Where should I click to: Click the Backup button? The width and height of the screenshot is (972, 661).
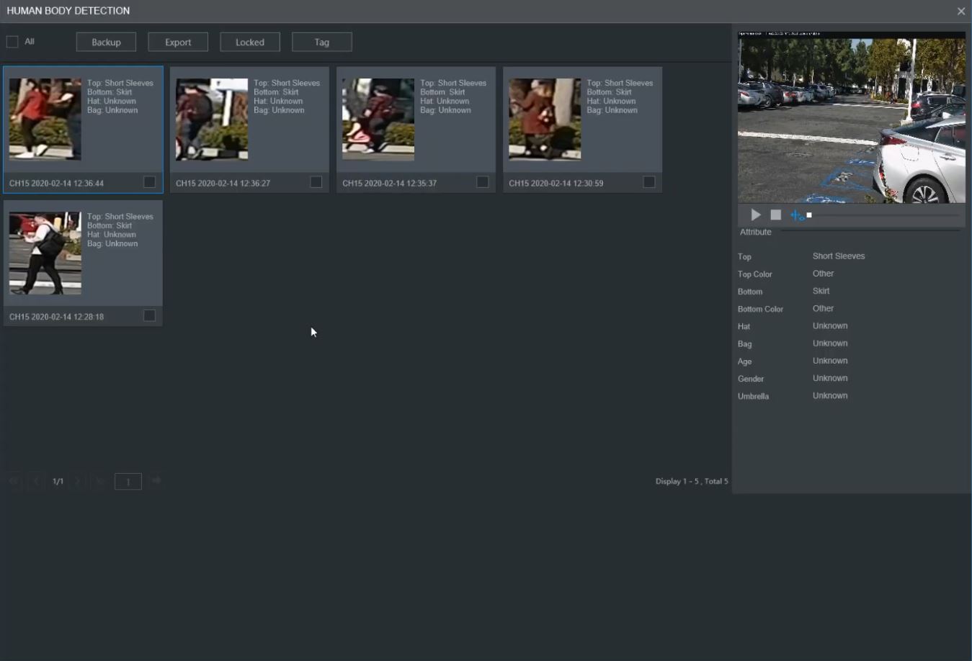pyautogui.click(x=106, y=42)
